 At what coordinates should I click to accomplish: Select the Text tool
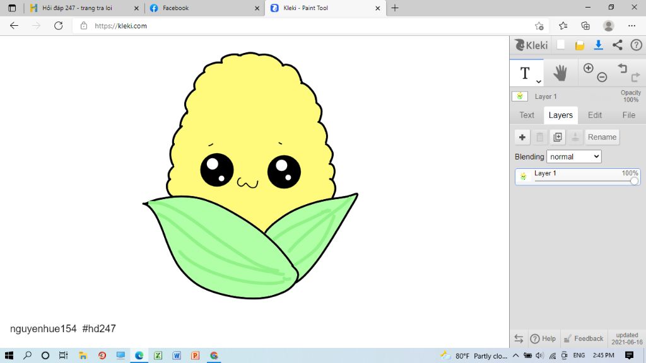(x=525, y=73)
